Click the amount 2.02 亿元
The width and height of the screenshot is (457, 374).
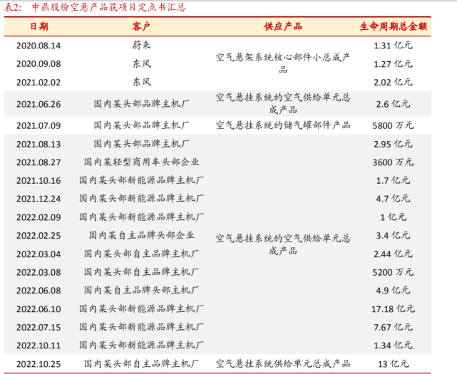[x=393, y=82]
